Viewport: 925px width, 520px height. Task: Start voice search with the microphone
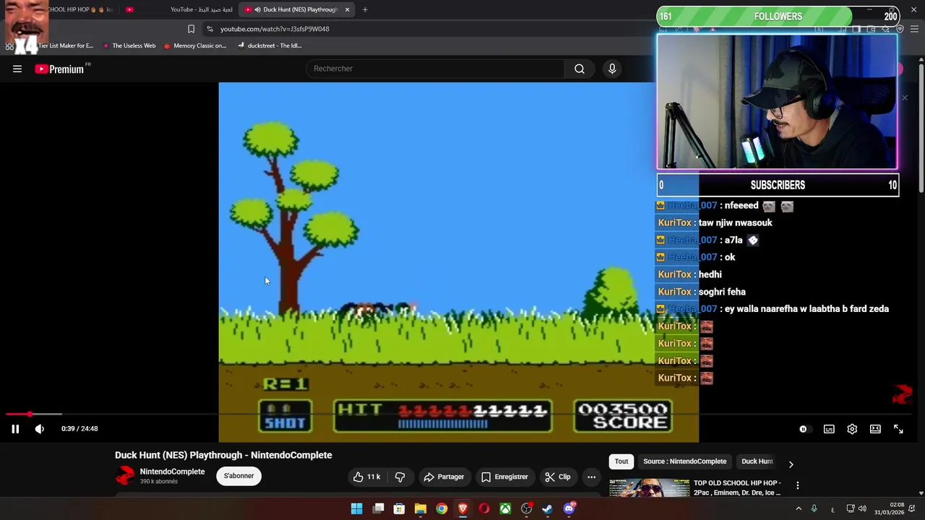click(x=612, y=69)
